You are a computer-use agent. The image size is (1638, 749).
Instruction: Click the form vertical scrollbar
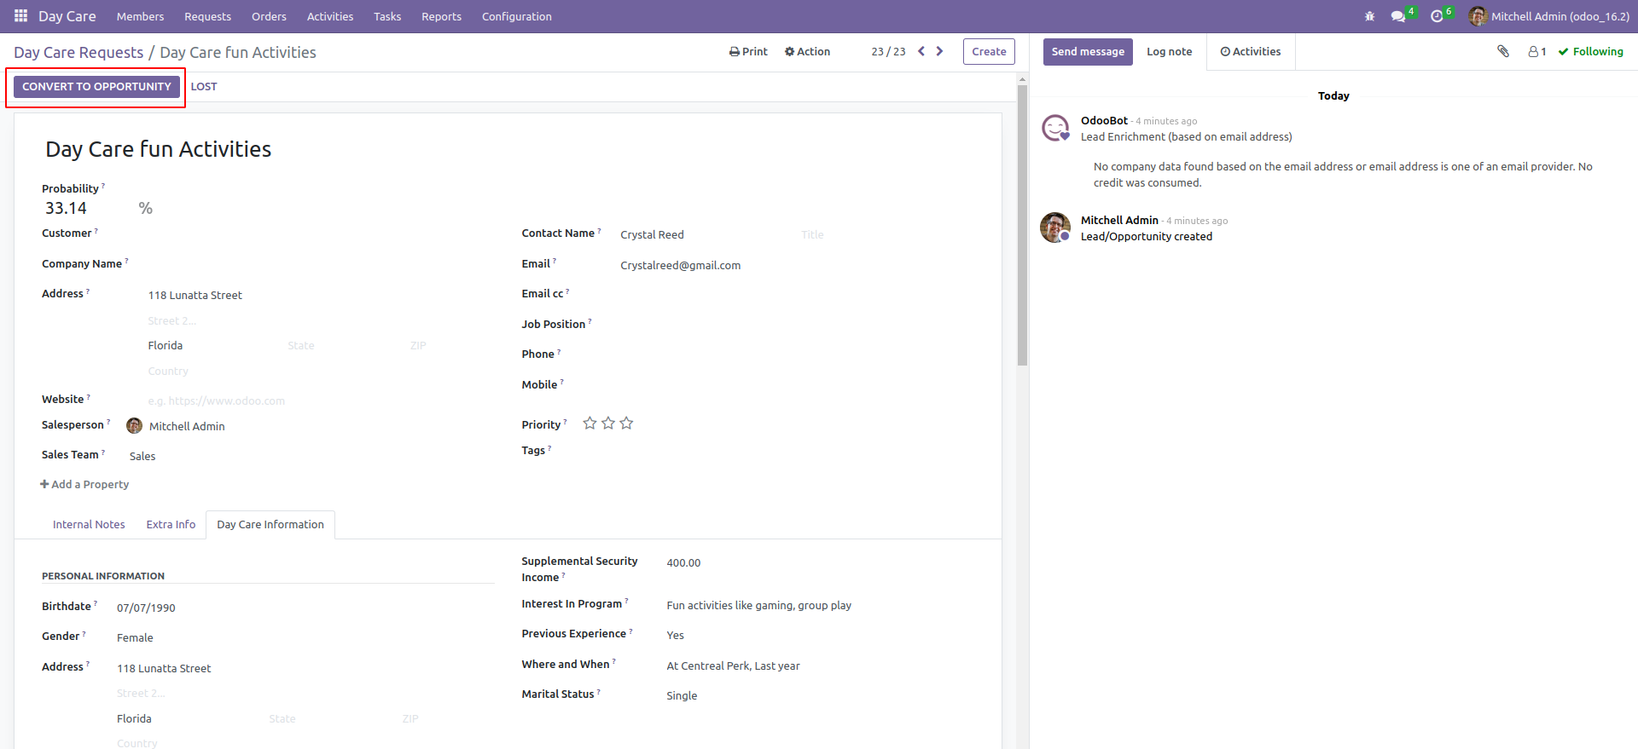tap(1022, 226)
